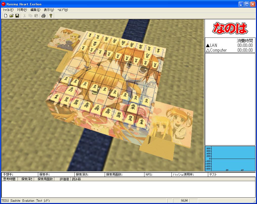257x204 pixels.
Task: Select the 飛車 rook piece on board
Action: pos(133,108)
